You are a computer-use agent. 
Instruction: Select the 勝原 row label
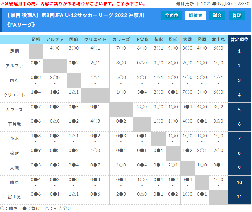click(x=15, y=183)
